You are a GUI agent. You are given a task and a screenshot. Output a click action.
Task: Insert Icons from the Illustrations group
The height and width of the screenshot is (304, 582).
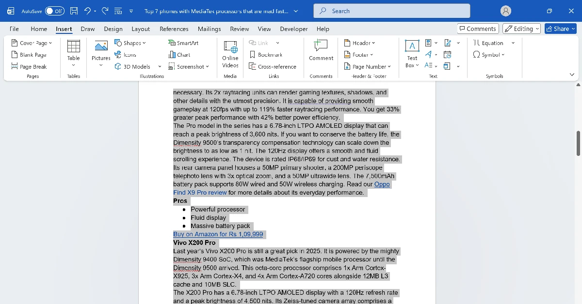pyautogui.click(x=126, y=55)
